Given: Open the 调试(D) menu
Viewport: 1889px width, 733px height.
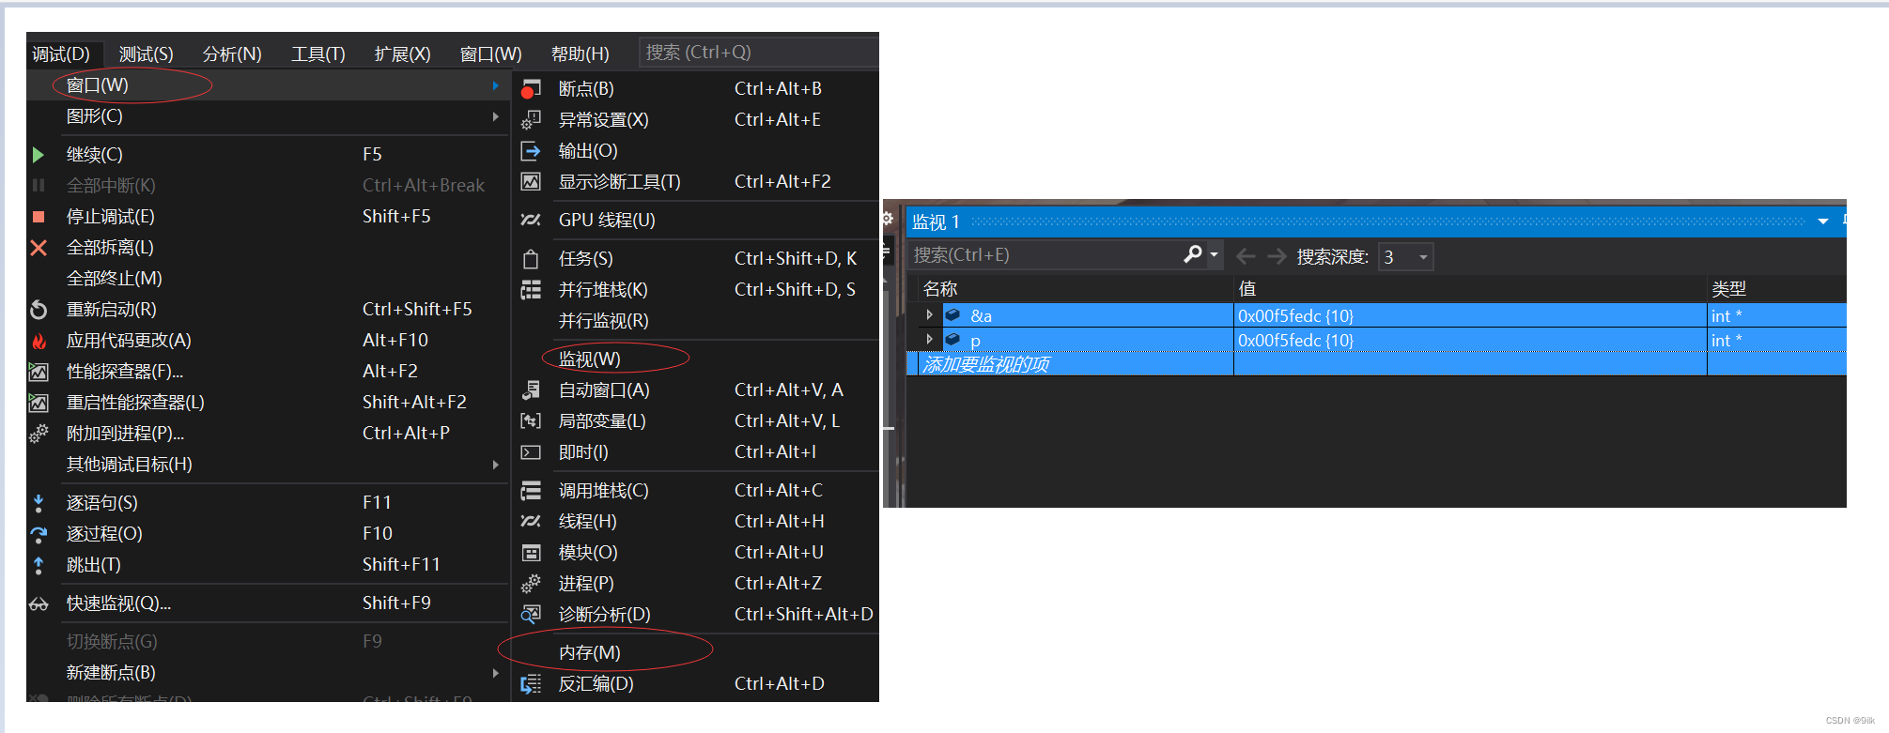Looking at the screenshot, I should tap(61, 53).
